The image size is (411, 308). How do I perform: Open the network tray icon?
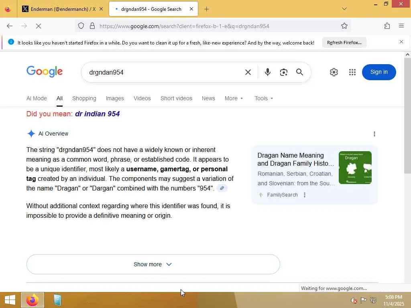click(x=373, y=300)
